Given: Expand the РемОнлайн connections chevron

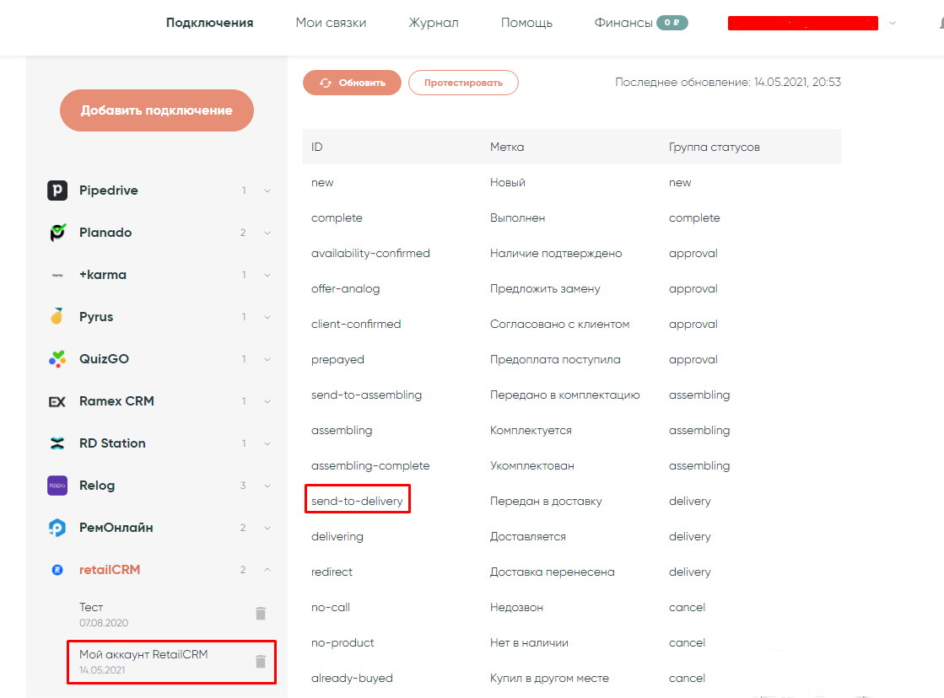Looking at the screenshot, I should [x=267, y=528].
